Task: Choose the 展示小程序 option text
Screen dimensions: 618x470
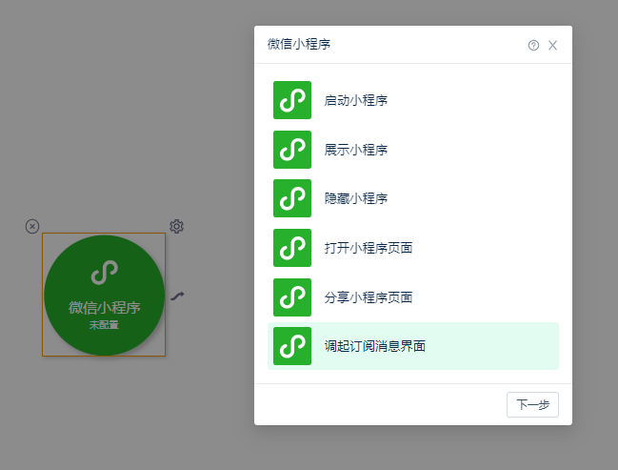Action: coord(356,150)
